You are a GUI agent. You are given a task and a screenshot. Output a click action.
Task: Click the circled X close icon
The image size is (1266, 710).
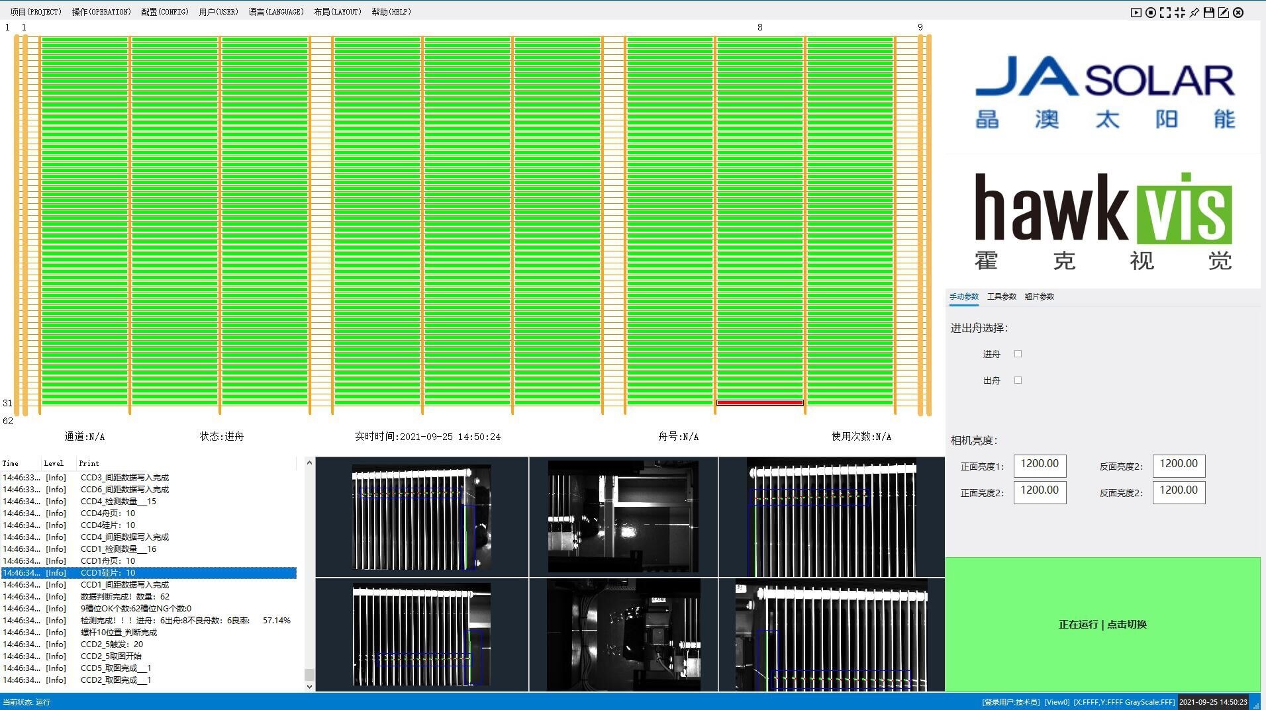(1238, 13)
